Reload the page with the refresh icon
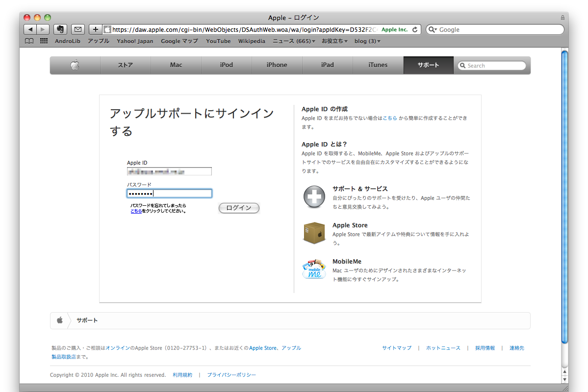 click(x=415, y=29)
